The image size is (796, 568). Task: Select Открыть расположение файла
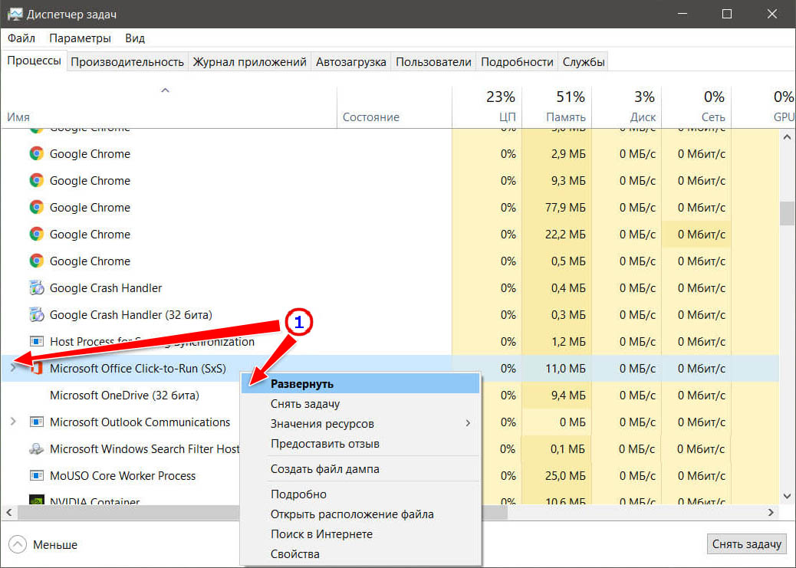tap(360, 514)
